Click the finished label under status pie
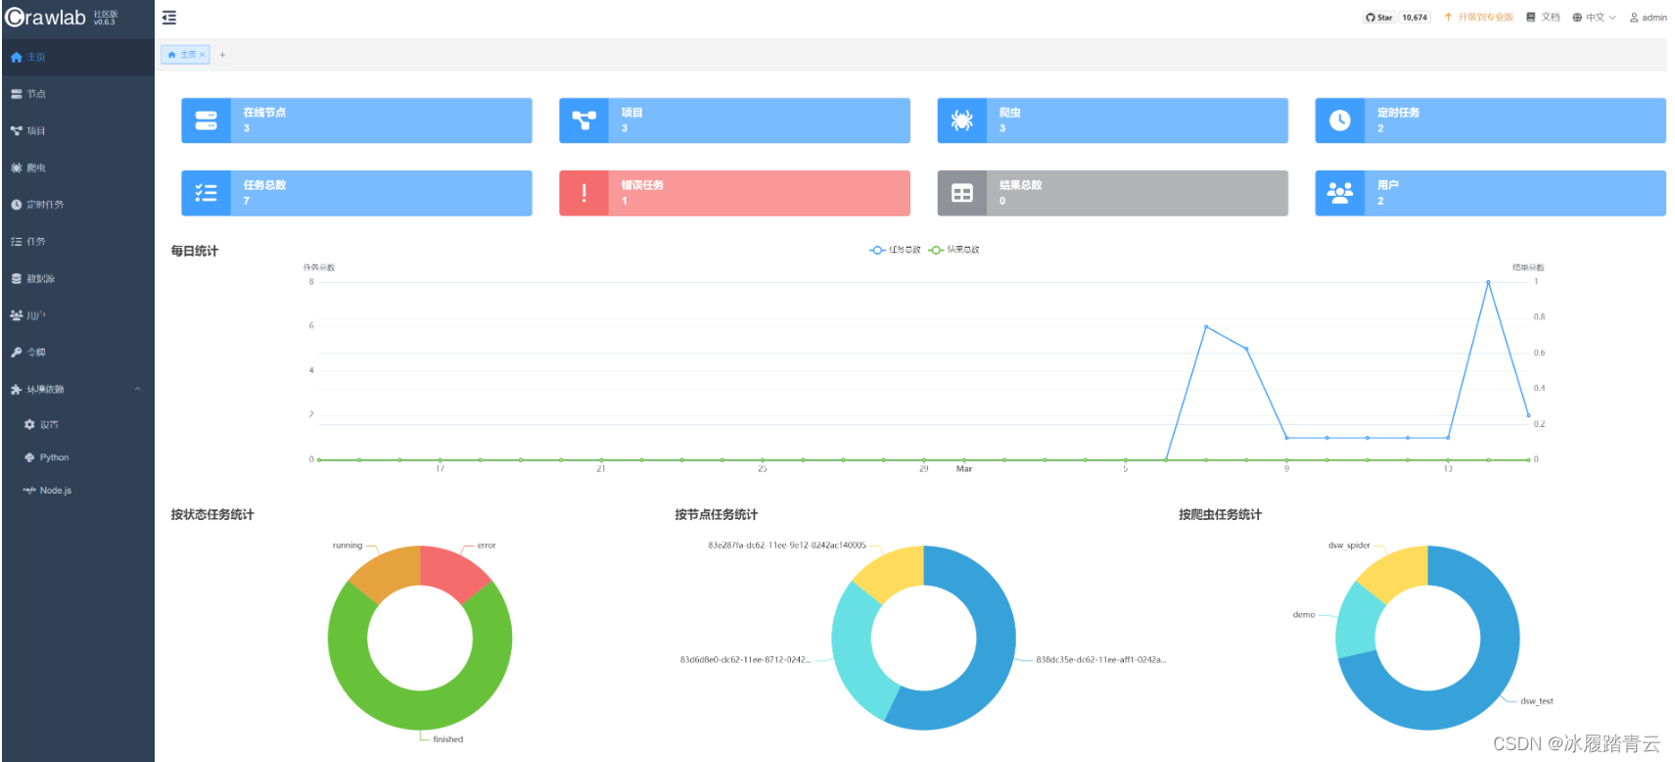This screenshot has height=762, width=1675. (x=448, y=739)
